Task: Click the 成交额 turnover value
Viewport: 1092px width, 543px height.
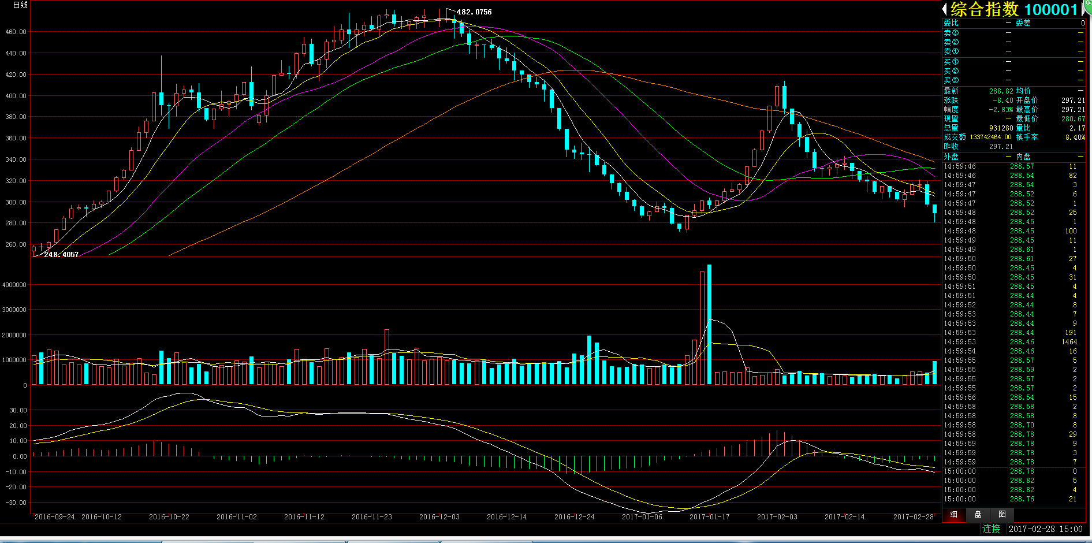Action: pyautogui.click(x=990, y=137)
